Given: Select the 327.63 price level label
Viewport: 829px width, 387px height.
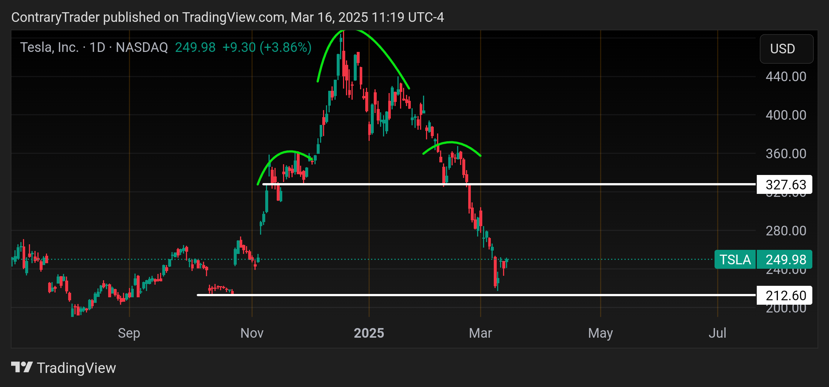Looking at the screenshot, I should click(784, 185).
